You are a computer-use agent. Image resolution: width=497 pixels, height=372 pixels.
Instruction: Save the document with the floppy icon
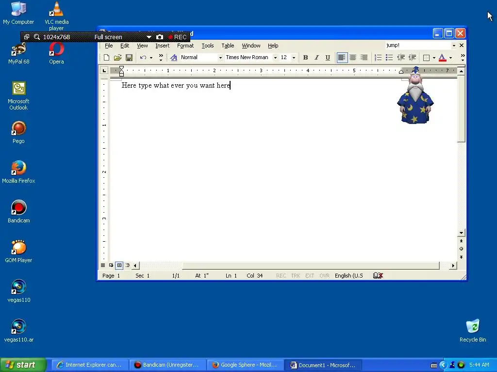129,58
